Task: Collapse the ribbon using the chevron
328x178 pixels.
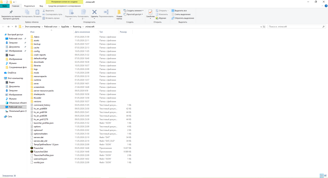Action: point(322,6)
